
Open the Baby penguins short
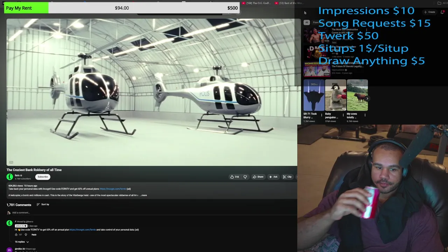[335, 95]
